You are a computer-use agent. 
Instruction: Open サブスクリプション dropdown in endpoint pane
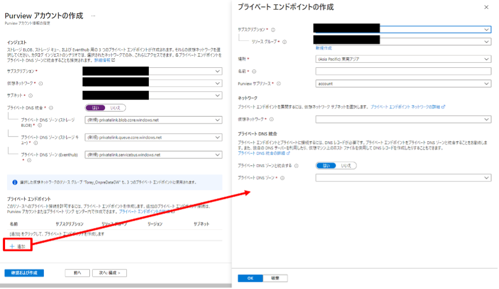tap(402, 29)
